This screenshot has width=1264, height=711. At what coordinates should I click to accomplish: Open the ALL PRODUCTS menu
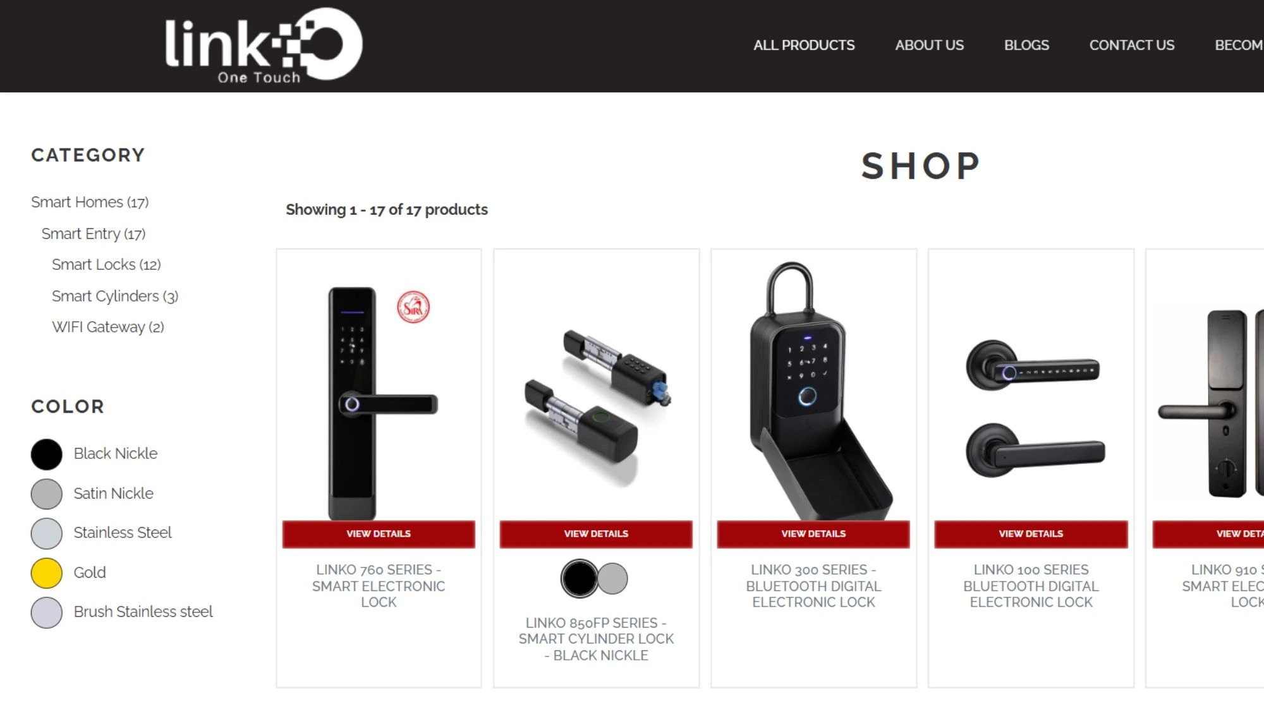(804, 46)
